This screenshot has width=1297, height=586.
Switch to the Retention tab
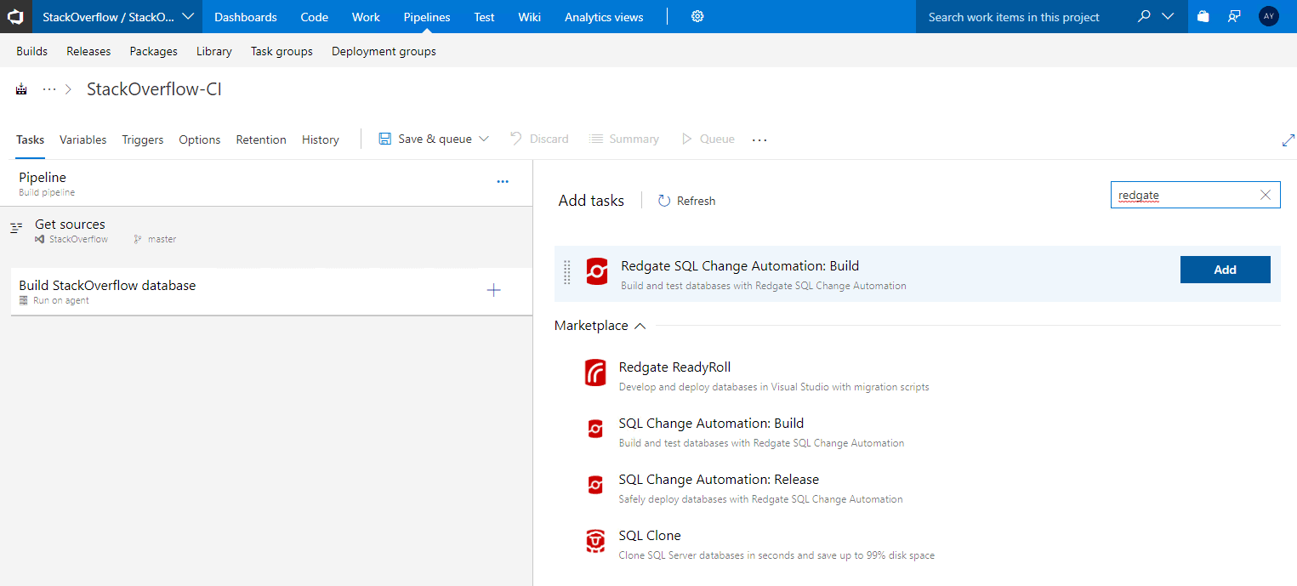(261, 139)
